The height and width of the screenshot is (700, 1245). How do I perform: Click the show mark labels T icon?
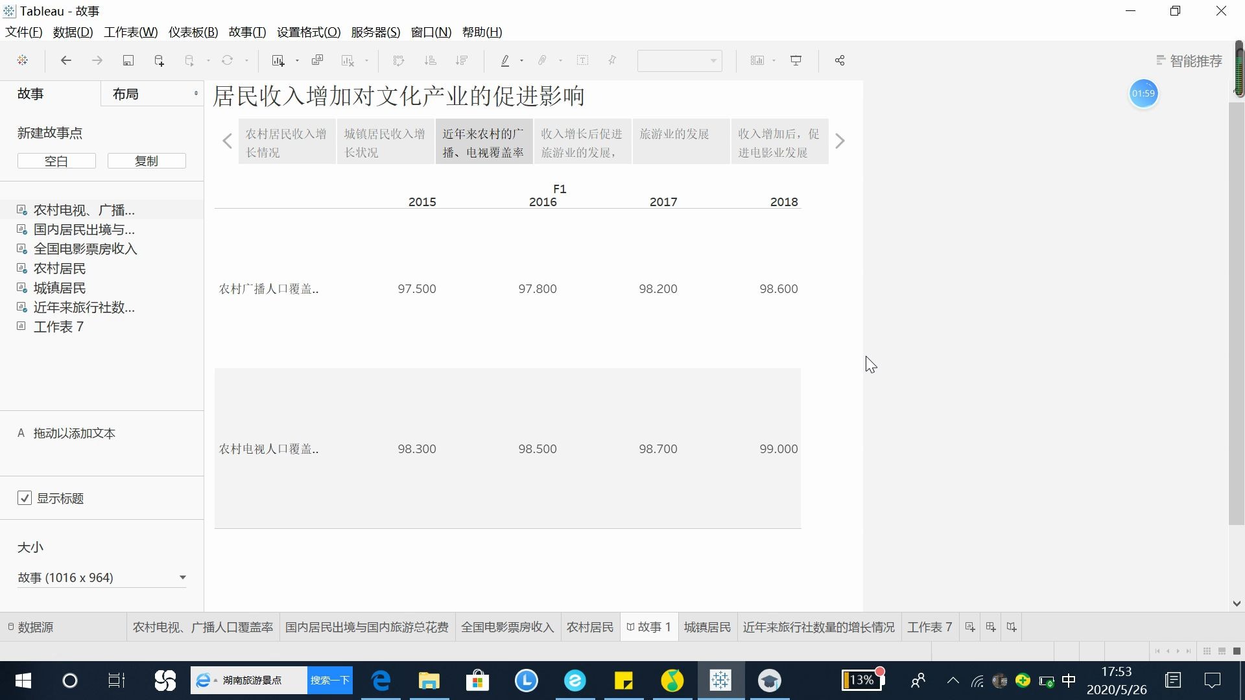coord(582,60)
